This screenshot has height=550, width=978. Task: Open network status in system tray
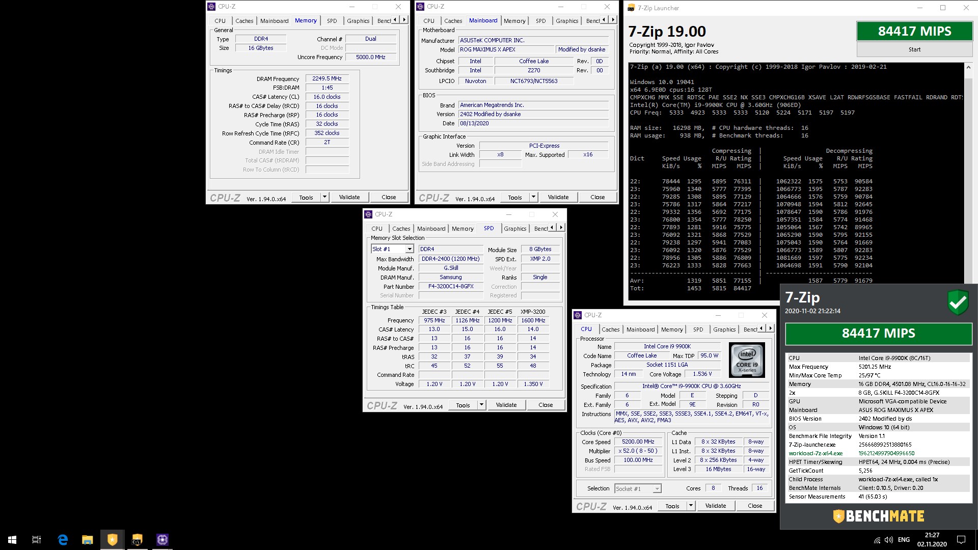[x=877, y=540]
